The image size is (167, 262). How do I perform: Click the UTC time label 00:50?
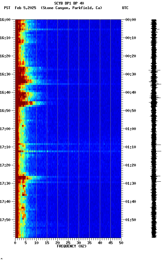click(x=131, y=111)
